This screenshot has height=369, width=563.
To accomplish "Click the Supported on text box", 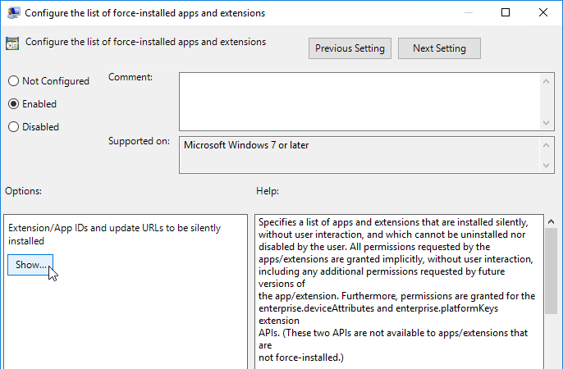I will click(359, 155).
